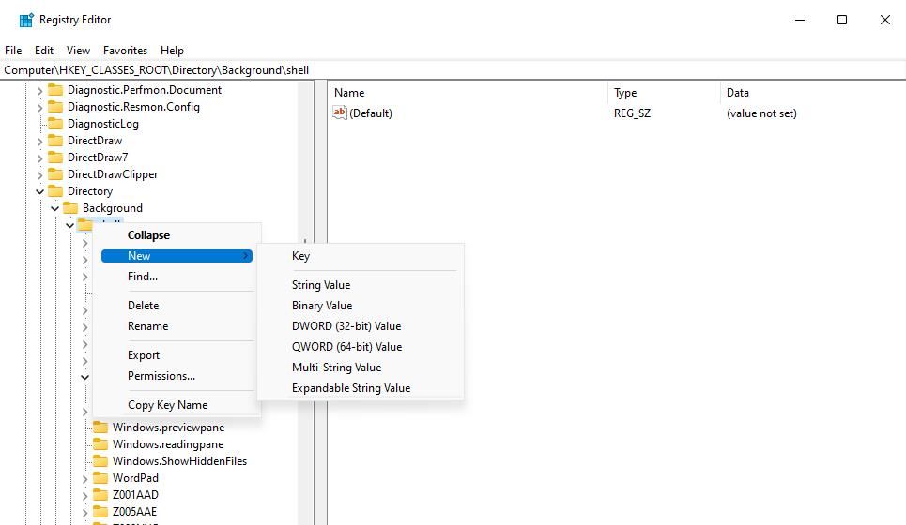Click the Windows.readingpane folder icon
Screen dimensions: 906x525
(100, 444)
